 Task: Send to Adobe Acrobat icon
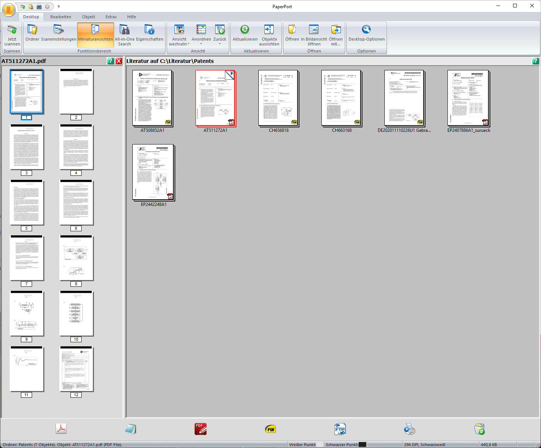61,429
